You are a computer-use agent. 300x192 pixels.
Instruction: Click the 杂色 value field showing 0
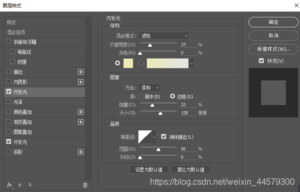pos(188,53)
